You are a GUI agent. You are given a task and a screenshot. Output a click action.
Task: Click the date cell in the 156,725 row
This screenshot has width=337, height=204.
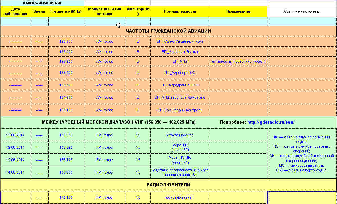tap(16, 160)
